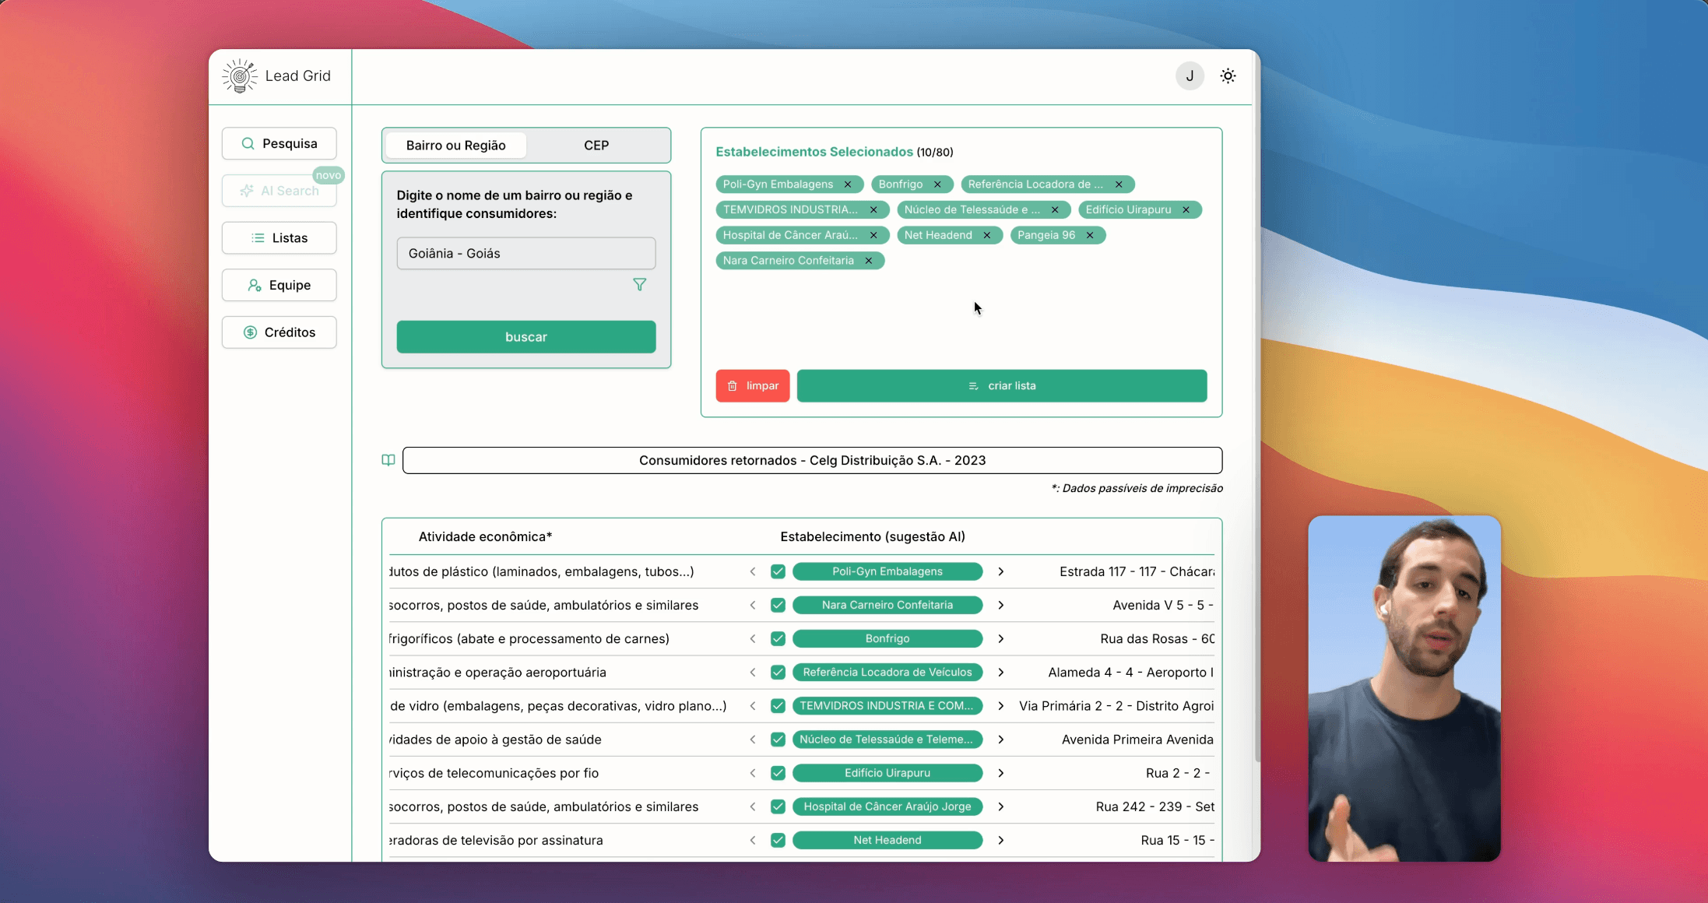Click the criar lista button
Screen dimensions: 1708x903
click(x=1001, y=386)
